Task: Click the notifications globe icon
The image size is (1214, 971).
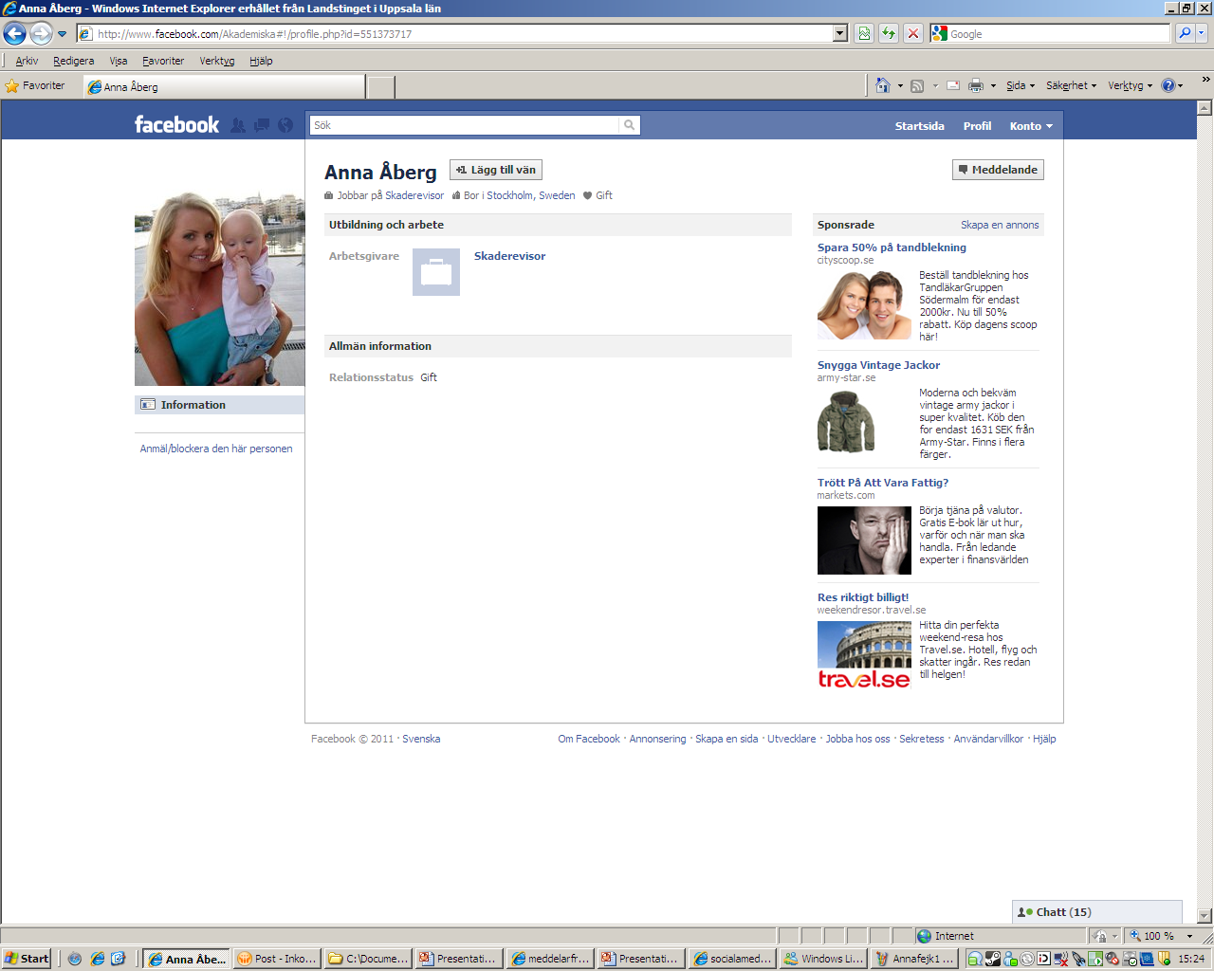Action: tap(285, 125)
